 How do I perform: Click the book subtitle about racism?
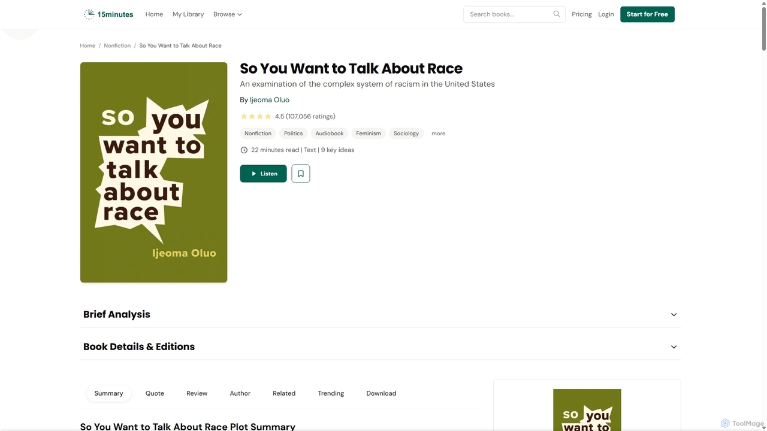(x=367, y=84)
